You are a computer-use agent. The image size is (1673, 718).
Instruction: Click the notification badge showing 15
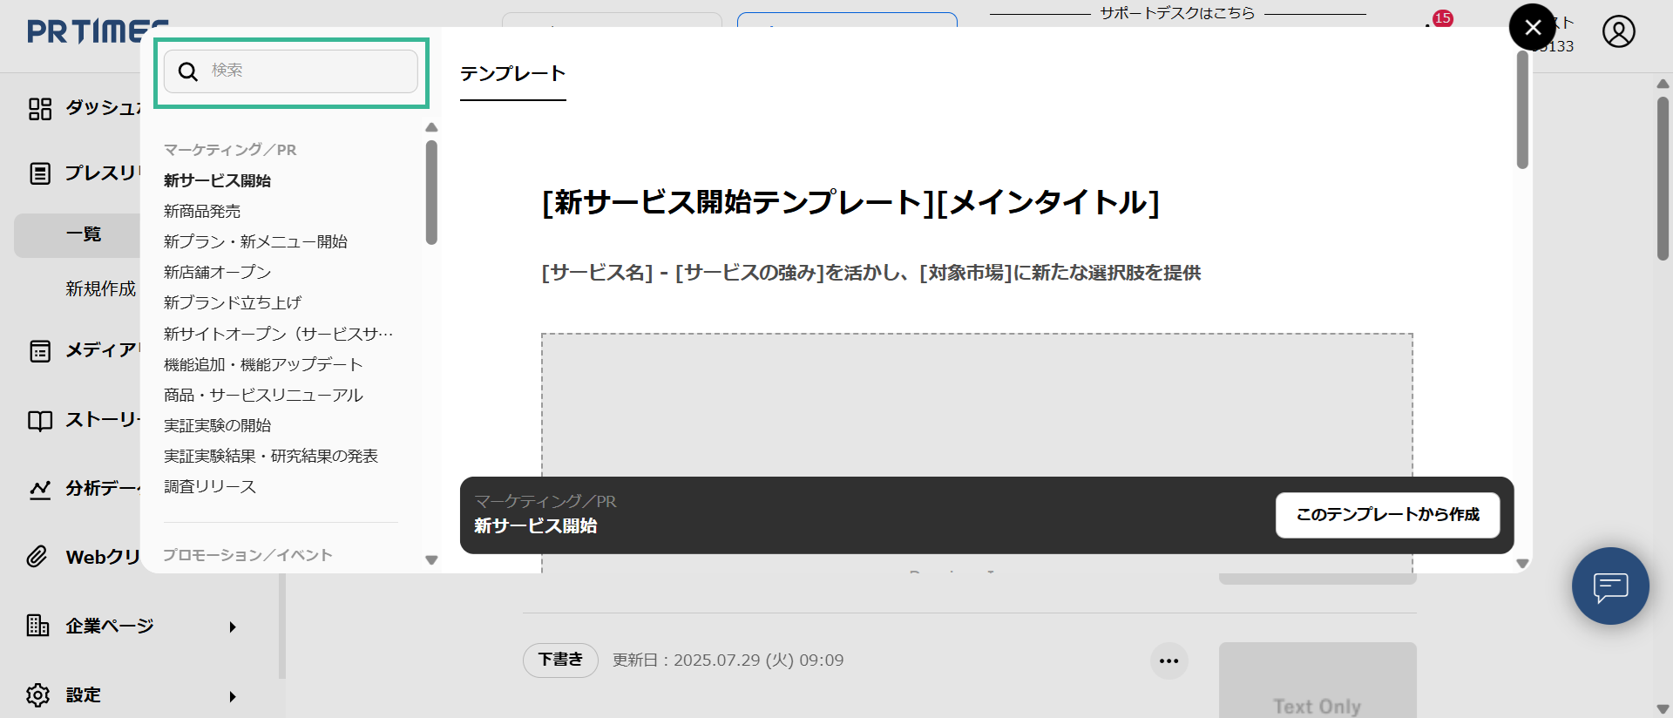coord(1443,18)
